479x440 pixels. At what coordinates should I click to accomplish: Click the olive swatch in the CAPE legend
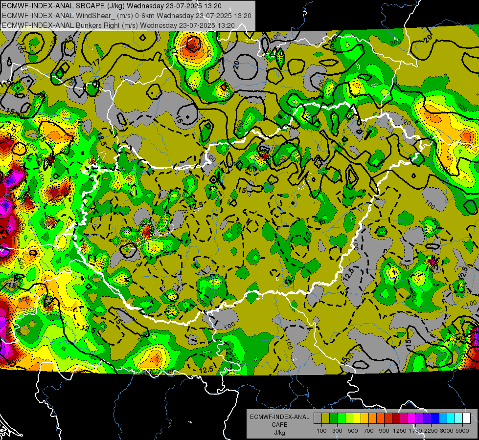pos(326,418)
